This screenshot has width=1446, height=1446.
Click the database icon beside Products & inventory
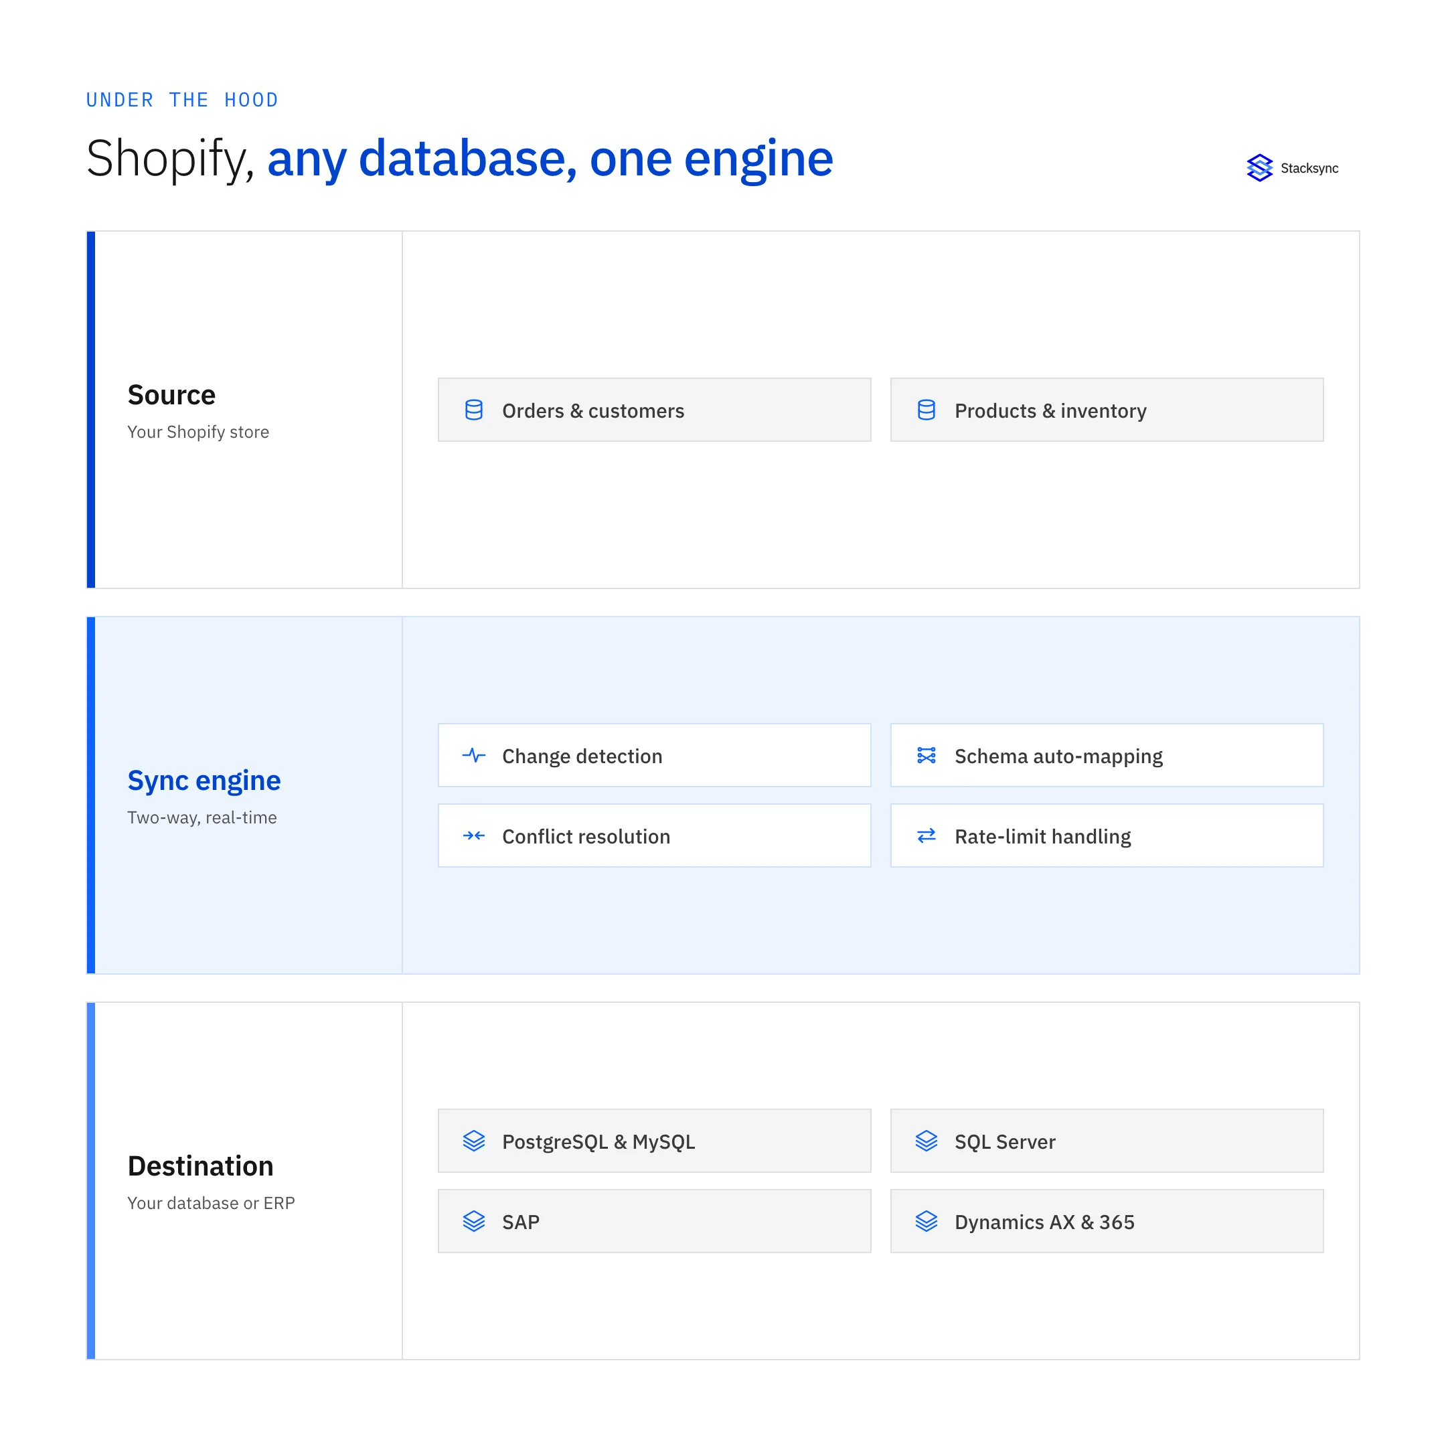927,410
